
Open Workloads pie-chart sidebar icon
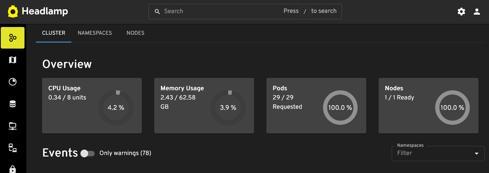tap(13, 82)
